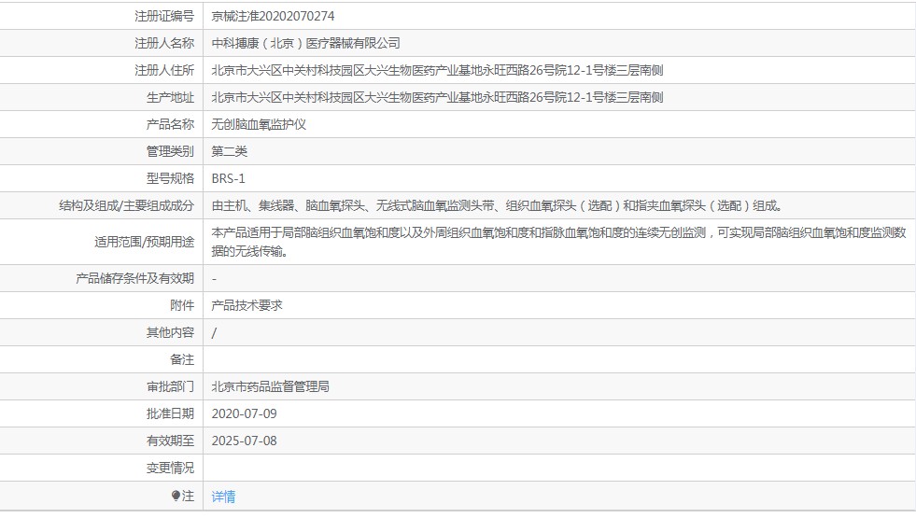Click the 生产地址 address value
The image size is (916, 518).
[437, 97]
